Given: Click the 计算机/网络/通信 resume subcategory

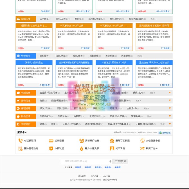Looking at the screenshot, I should pyautogui.click(x=146, y=124).
